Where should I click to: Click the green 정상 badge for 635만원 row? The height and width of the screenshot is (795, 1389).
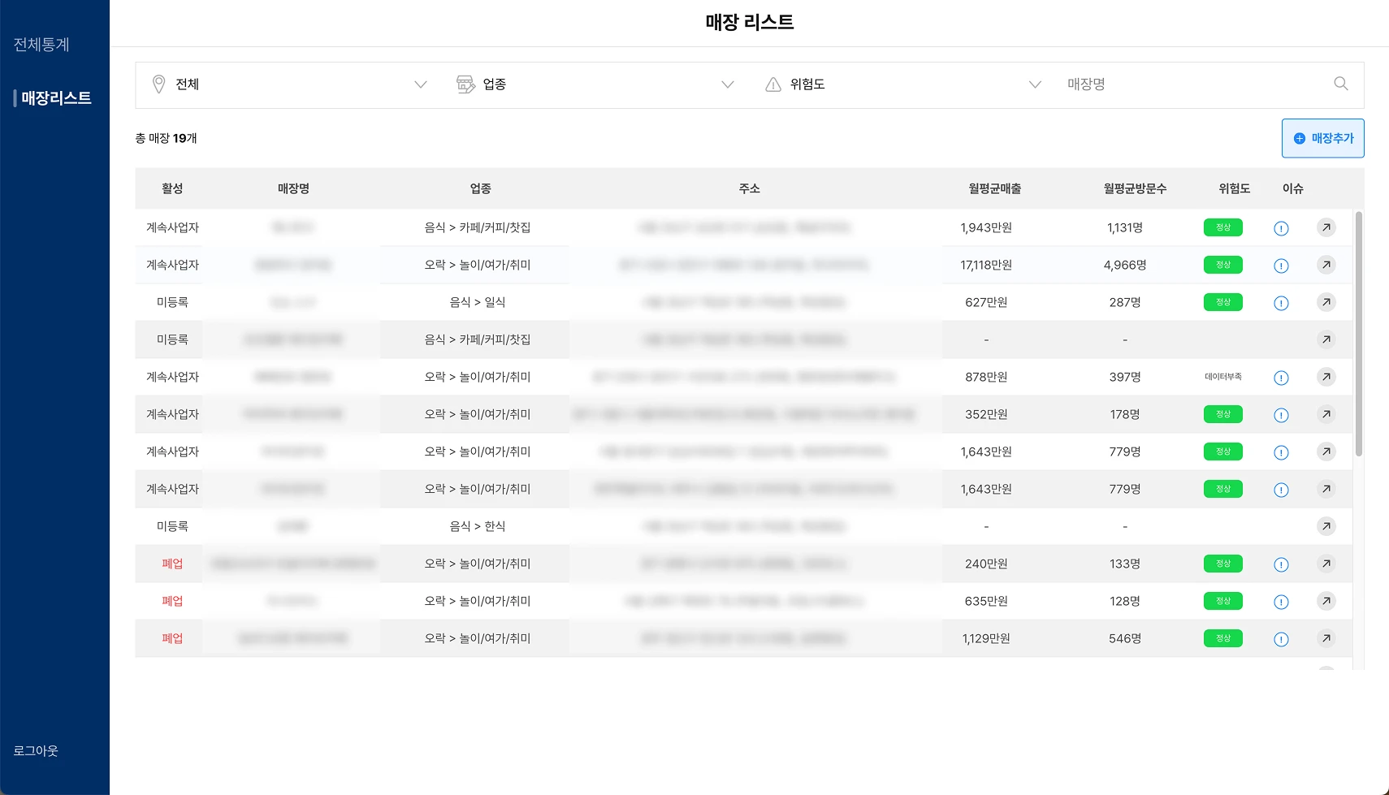coord(1222,601)
